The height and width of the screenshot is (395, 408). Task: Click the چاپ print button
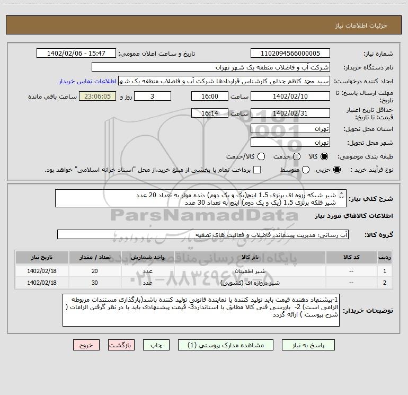coord(156,345)
